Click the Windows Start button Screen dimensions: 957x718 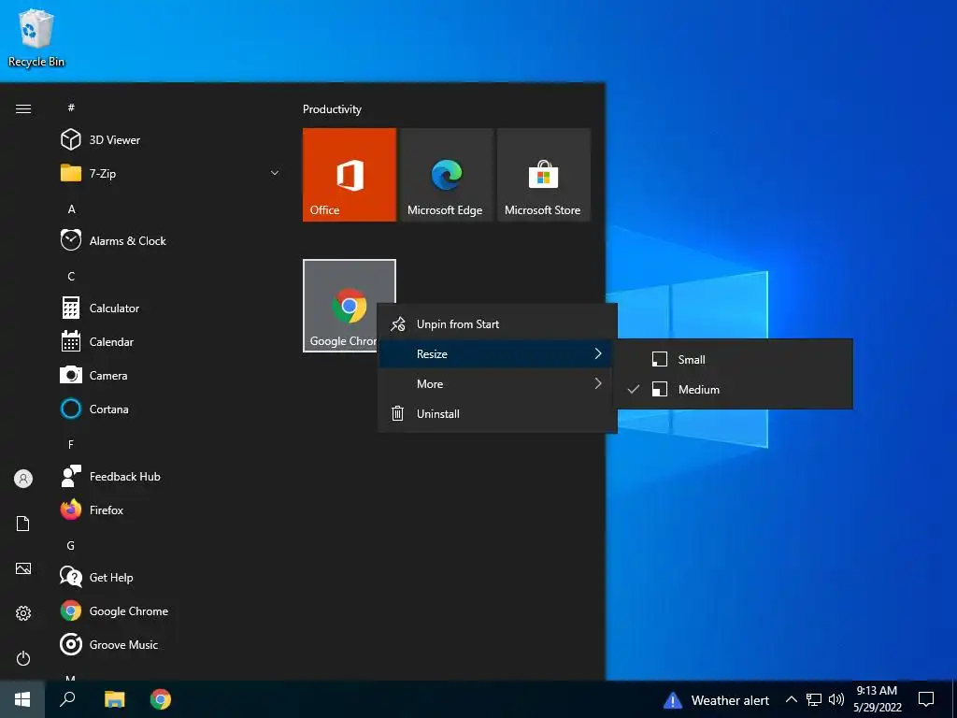tap(22, 699)
